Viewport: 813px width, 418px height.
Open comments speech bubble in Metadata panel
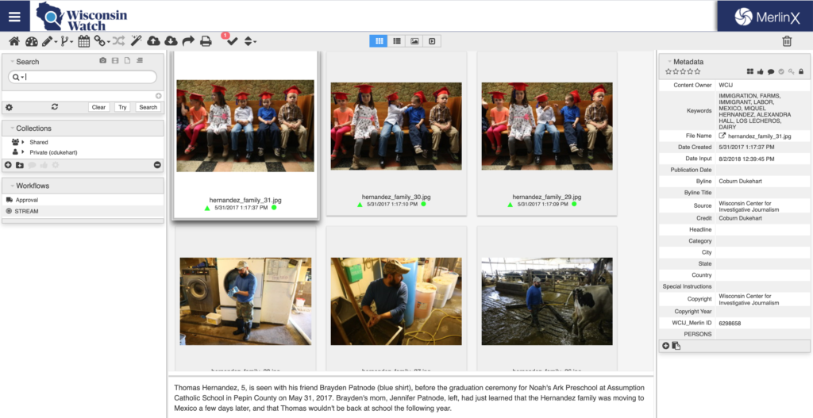pos(771,71)
